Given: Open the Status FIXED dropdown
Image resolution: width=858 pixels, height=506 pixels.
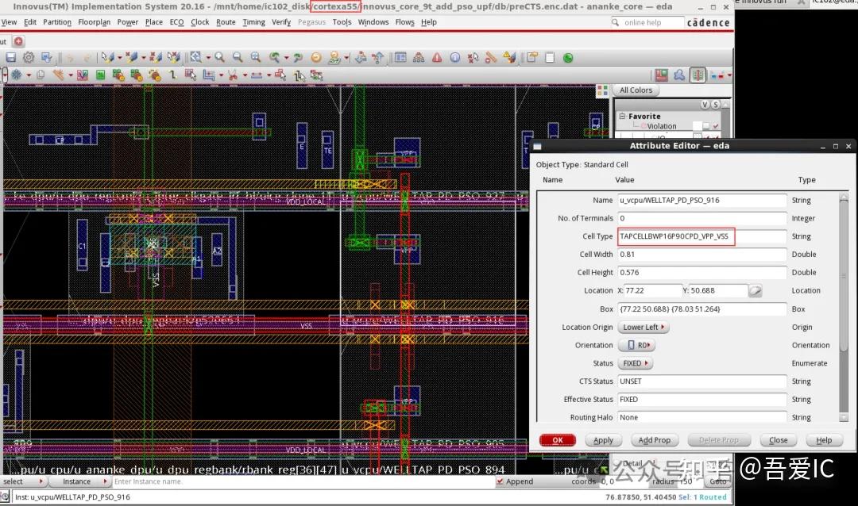Looking at the screenshot, I should coord(635,363).
